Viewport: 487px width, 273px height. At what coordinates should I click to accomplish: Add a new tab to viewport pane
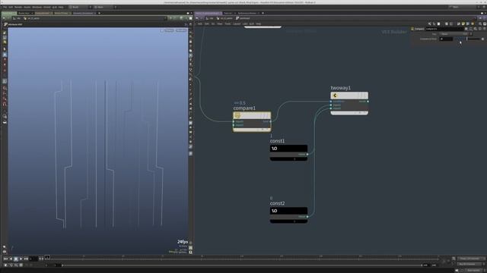[x=99, y=13]
